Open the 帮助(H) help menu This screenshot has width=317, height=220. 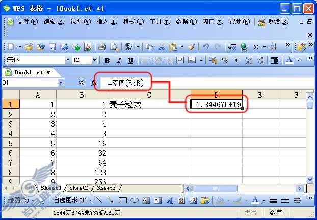(x=240, y=21)
